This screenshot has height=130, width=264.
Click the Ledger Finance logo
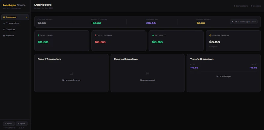(x=14, y=5)
